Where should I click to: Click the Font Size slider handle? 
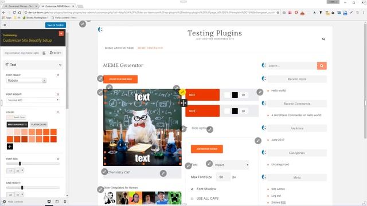(x=20, y=164)
